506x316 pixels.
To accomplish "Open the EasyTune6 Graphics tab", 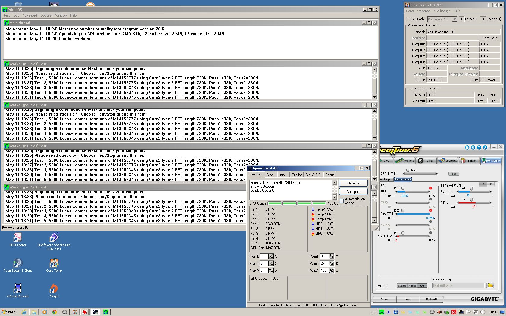I will pos(448,161).
